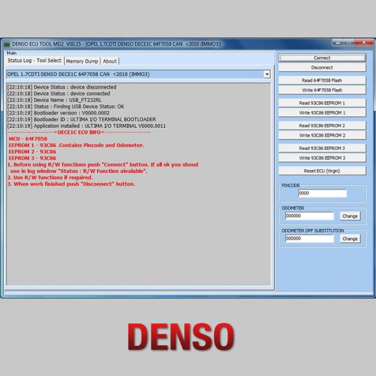The height and width of the screenshot is (376, 376).
Task: Click Write 93C86 EEPROM 2
Action: 322,135
